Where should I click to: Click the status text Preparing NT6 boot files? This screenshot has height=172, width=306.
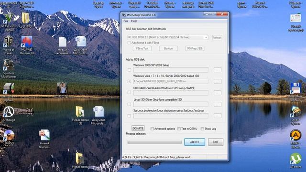(x=168, y=157)
